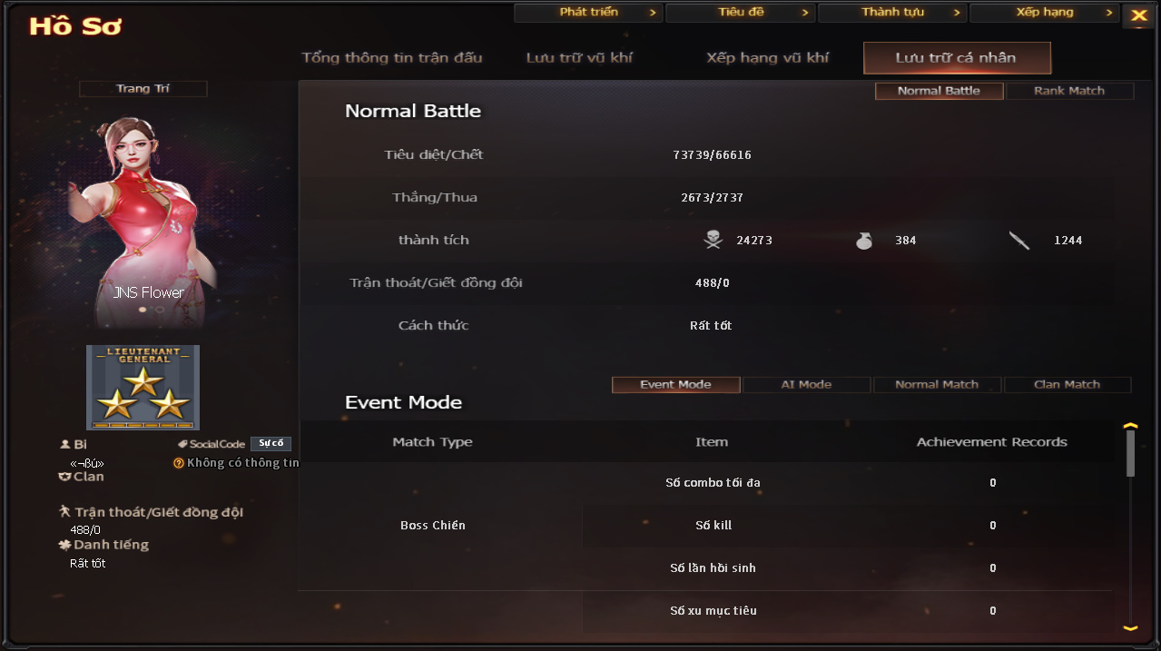Select the AI Mode filter

806,385
